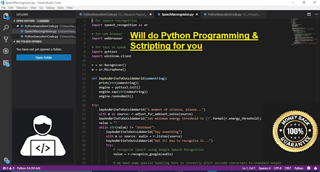This screenshot has width=320, height=172.
Task: Open the Source Control view
Action: pos(6,39)
